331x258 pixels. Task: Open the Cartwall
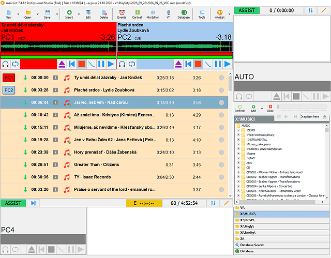[137, 14]
